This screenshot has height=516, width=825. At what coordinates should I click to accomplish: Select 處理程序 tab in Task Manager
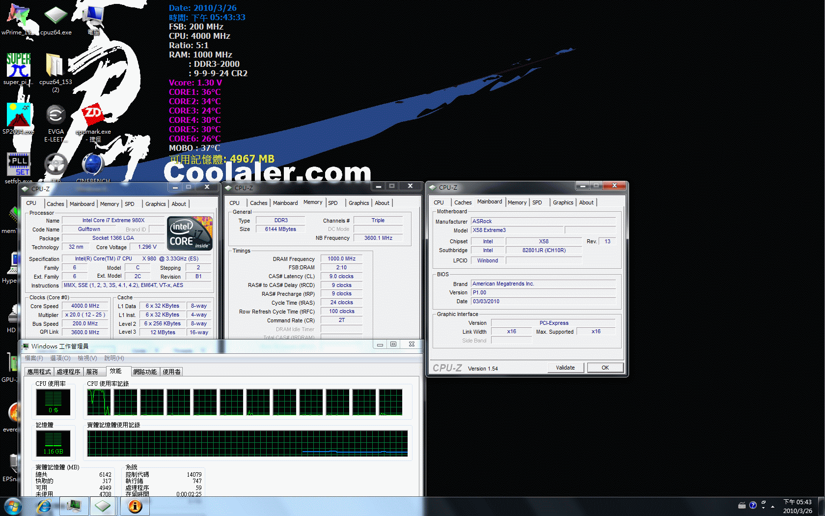[x=68, y=372]
